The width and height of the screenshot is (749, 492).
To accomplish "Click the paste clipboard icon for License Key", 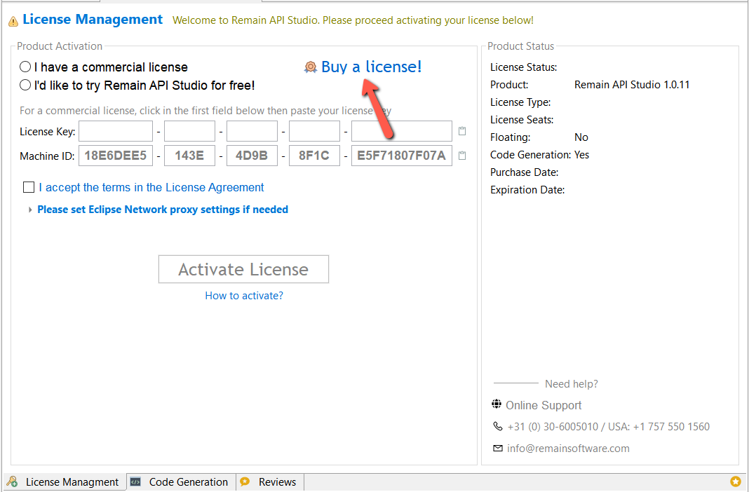I will 462,131.
